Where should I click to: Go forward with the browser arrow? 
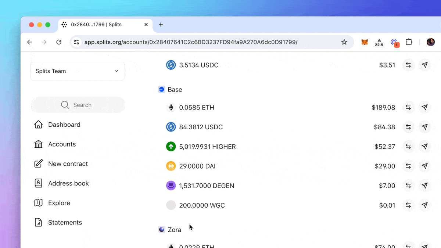click(x=44, y=42)
